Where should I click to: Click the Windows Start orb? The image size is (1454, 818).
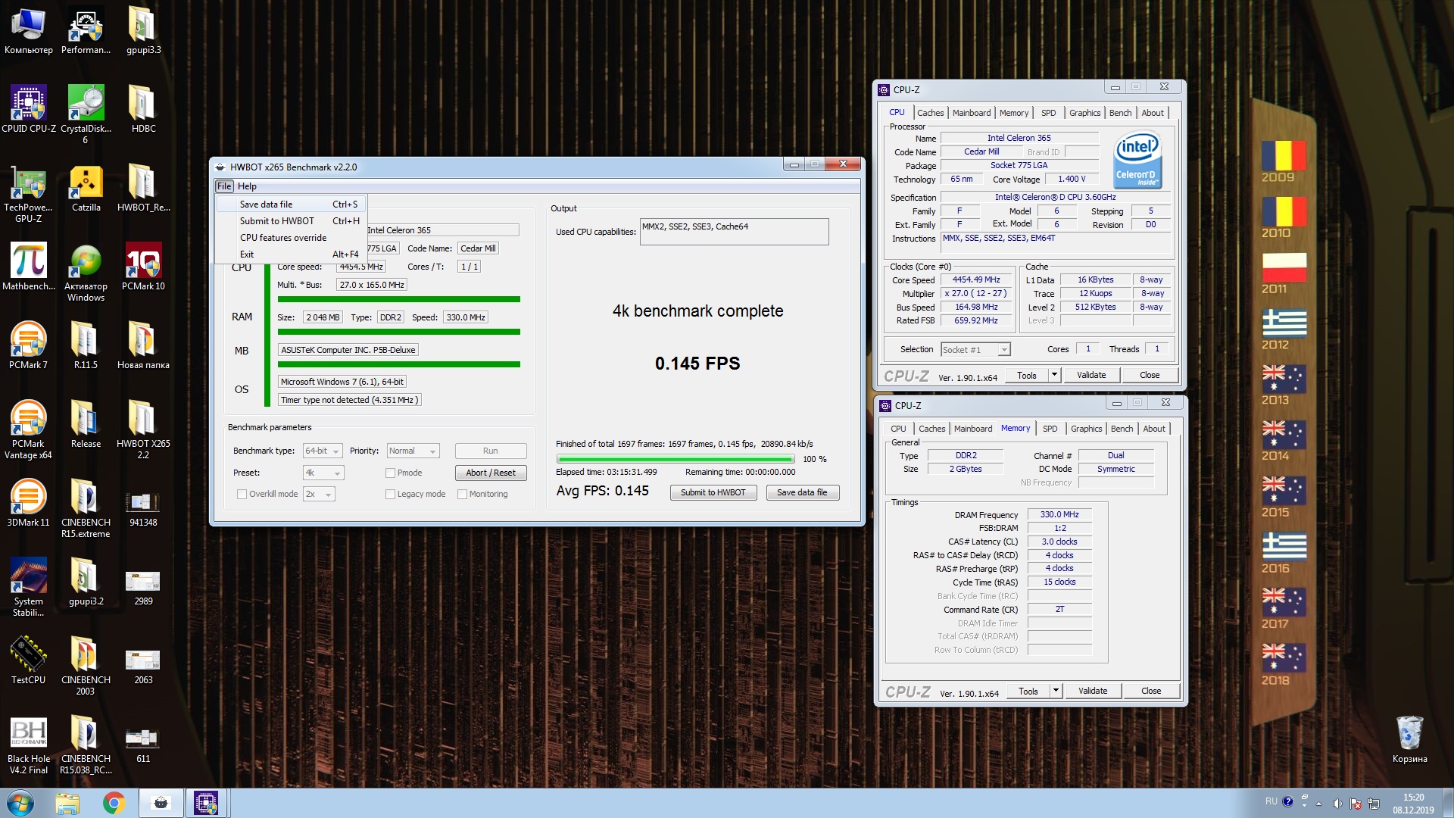click(x=20, y=803)
